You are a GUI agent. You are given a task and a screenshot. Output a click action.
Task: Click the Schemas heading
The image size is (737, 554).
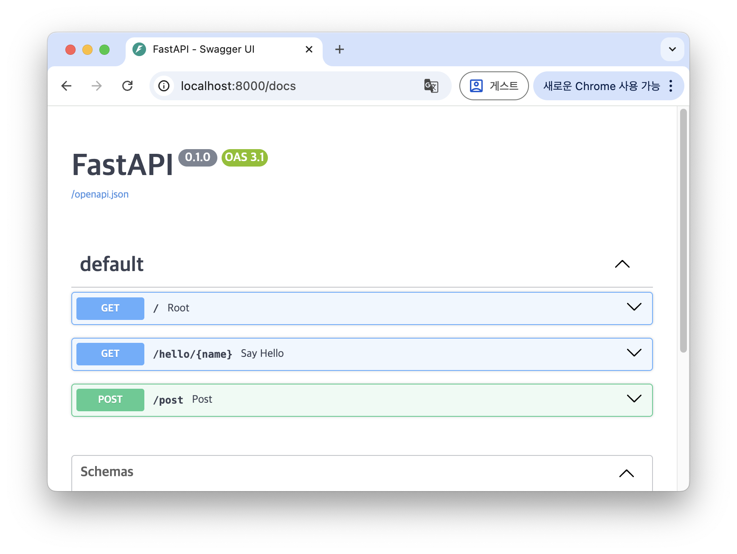click(107, 472)
